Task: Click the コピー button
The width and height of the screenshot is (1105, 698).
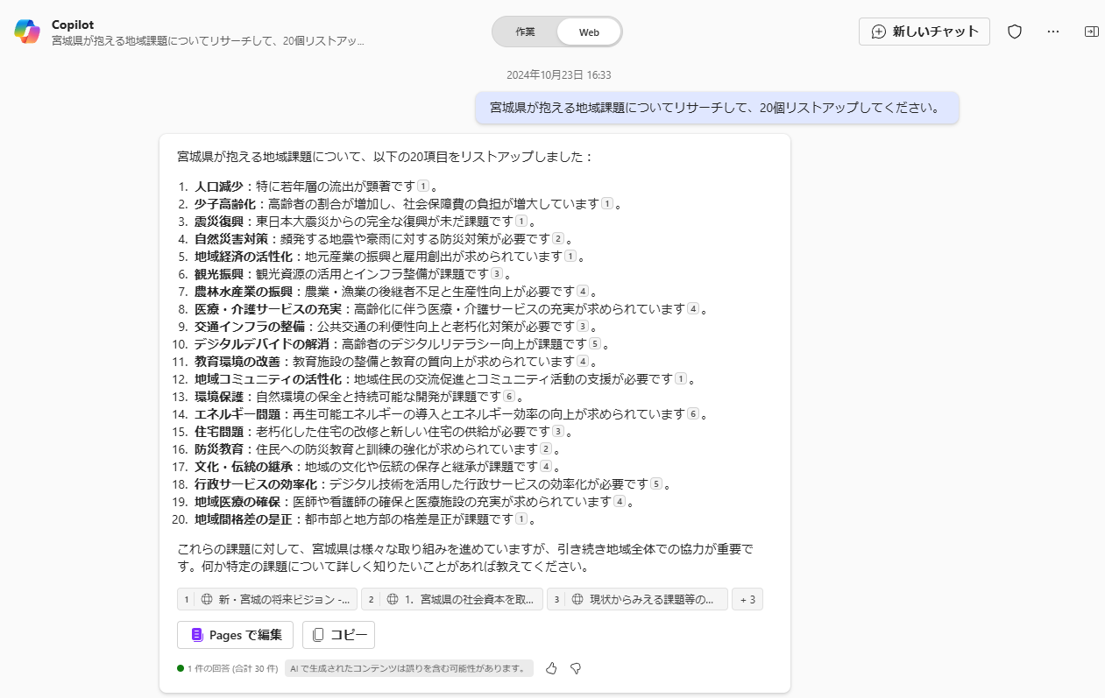Action: click(x=339, y=635)
